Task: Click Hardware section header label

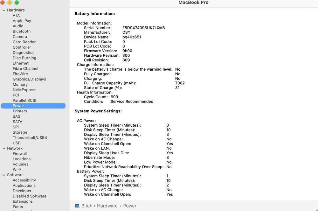Action: click(x=16, y=10)
